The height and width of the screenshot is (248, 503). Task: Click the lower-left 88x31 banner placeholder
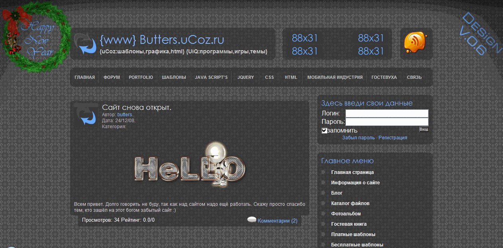click(x=305, y=51)
